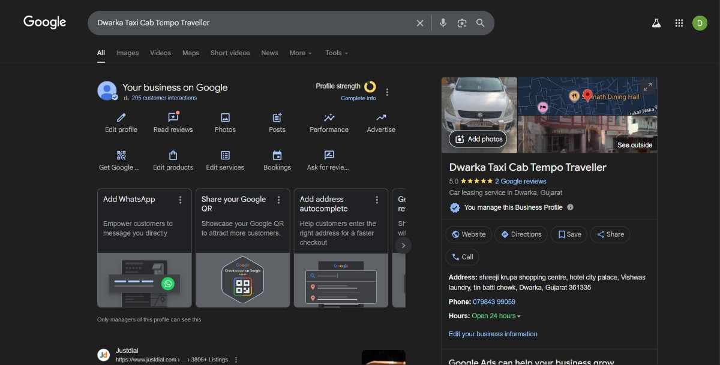Open search by image camera icon
The height and width of the screenshot is (365, 720).
point(461,23)
